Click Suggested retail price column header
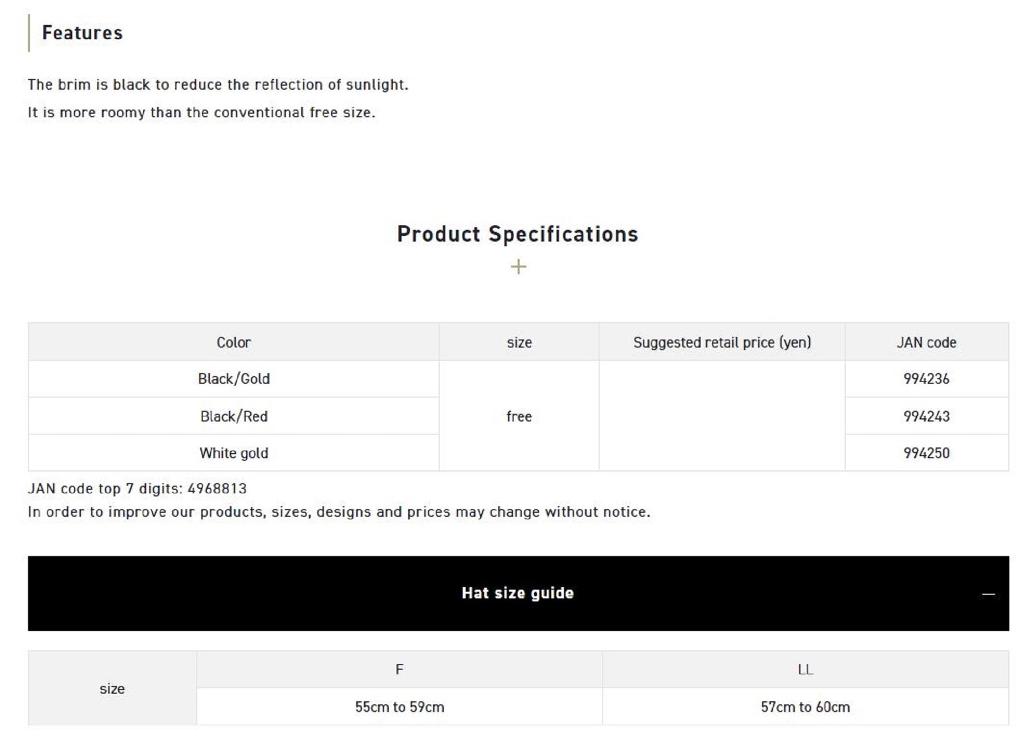This screenshot has width=1019, height=738. [x=722, y=342]
